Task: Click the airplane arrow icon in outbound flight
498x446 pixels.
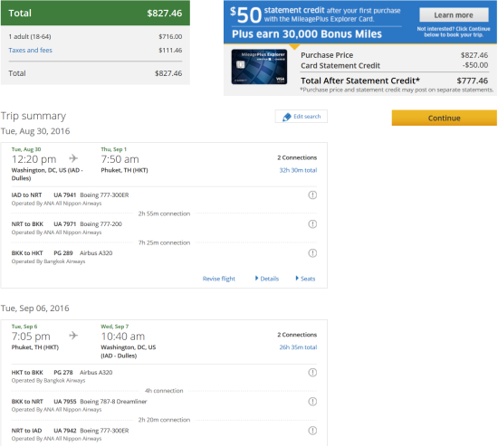Action: [x=73, y=158]
